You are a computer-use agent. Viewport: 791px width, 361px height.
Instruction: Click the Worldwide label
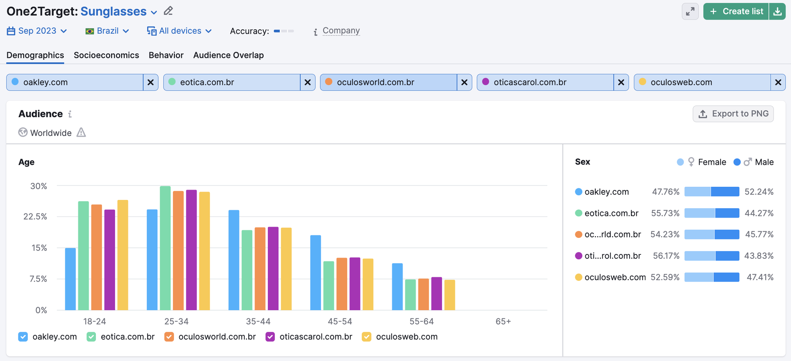click(x=51, y=133)
